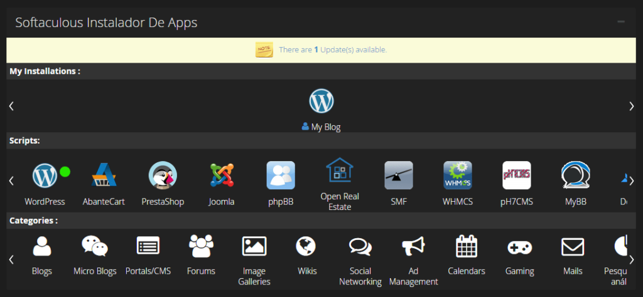Open the WordPress script icon
Screen dimensions: 643x297
(45, 175)
